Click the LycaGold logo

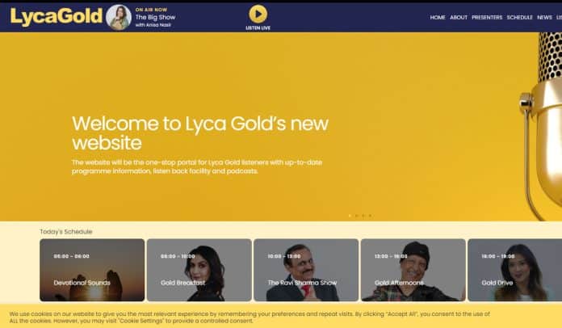click(57, 16)
